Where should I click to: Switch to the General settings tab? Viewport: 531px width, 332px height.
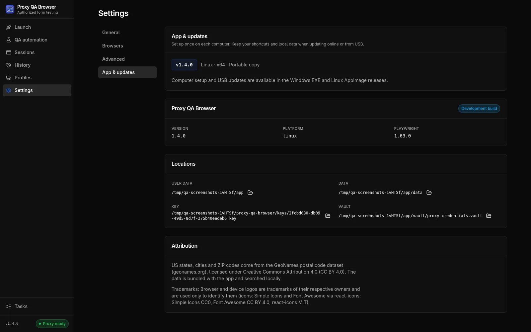127,33
